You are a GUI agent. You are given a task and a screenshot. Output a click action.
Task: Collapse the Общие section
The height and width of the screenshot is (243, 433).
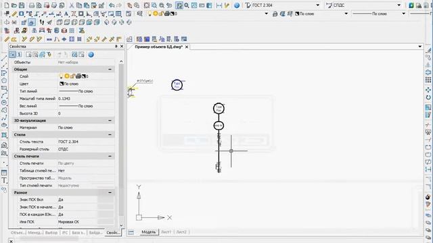click(x=110, y=69)
